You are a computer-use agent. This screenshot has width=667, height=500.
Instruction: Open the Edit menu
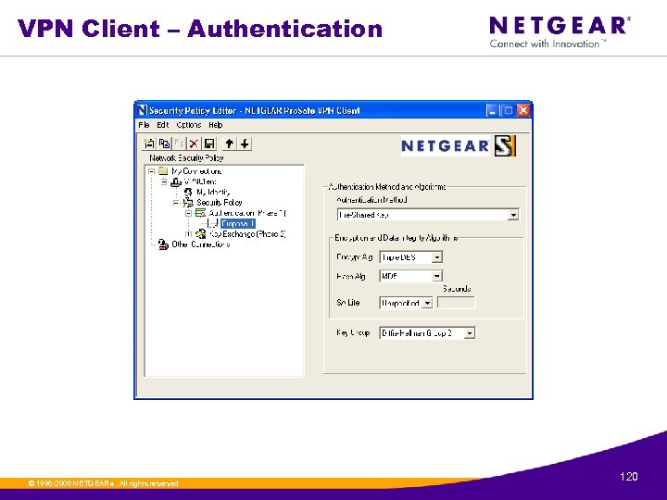pos(162,125)
